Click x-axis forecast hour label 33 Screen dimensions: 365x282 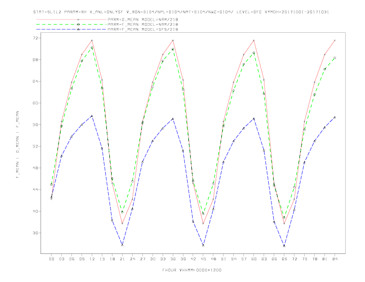[163, 259]
